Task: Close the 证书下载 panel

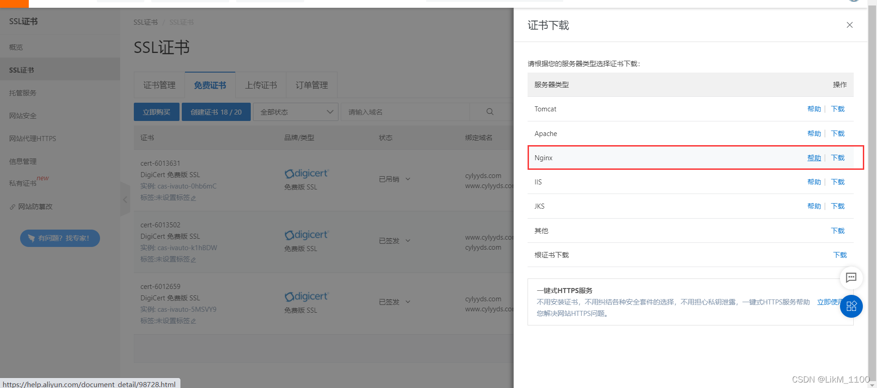Action: point(850,25)
